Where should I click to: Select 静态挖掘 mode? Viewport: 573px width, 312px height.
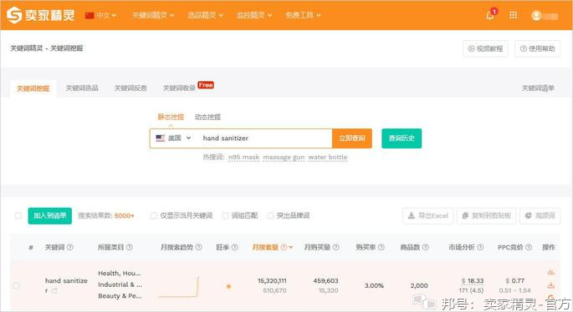(171, 117)
